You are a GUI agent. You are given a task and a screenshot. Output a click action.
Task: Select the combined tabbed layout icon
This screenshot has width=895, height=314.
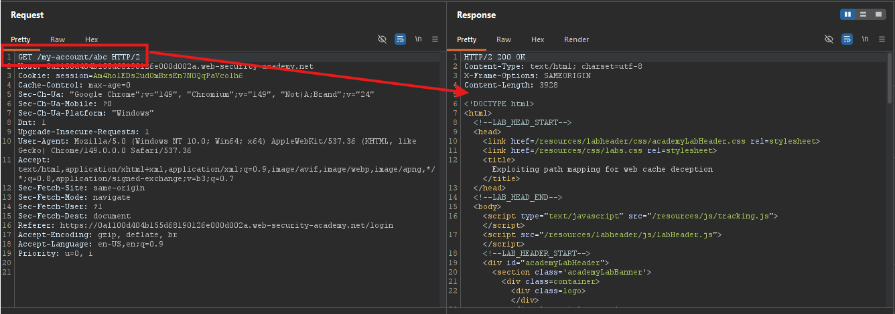pyautogui.click(x=879, y=14)
